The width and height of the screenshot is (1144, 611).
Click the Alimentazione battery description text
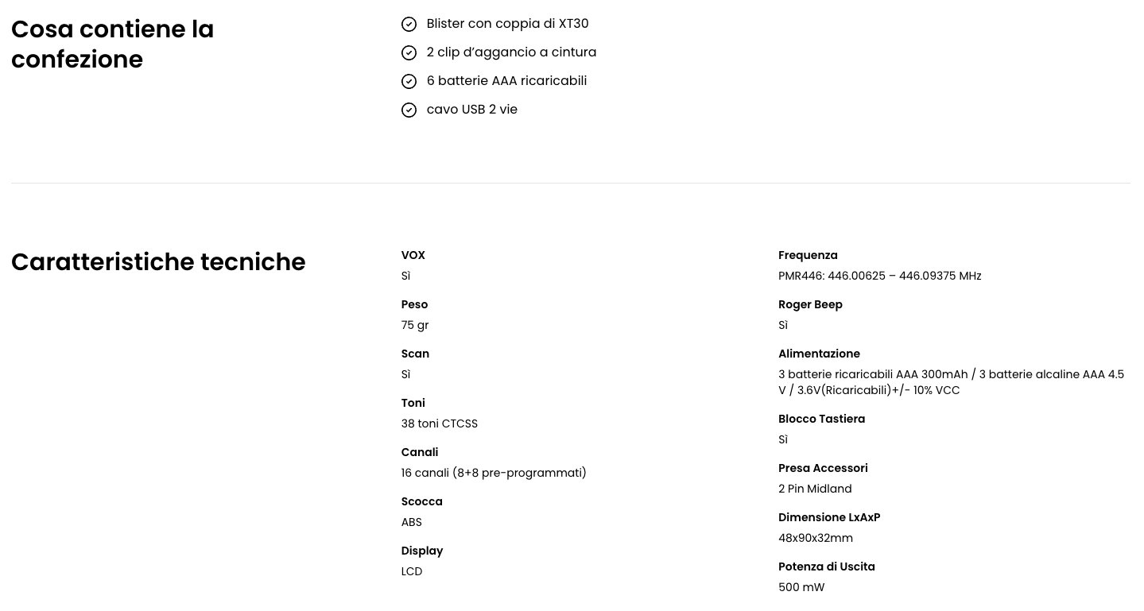pos(951,382)
